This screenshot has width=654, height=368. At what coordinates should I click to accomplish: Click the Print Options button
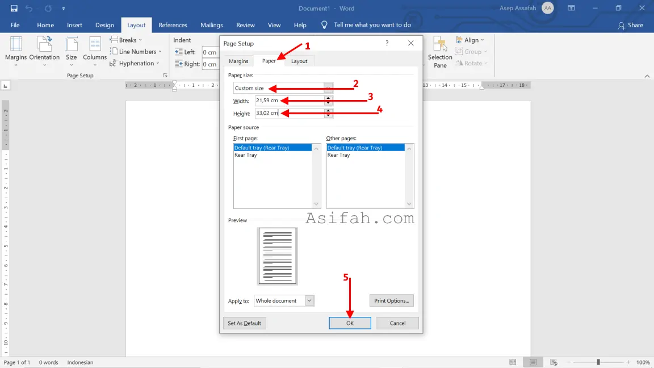click(x=391, y=301)
